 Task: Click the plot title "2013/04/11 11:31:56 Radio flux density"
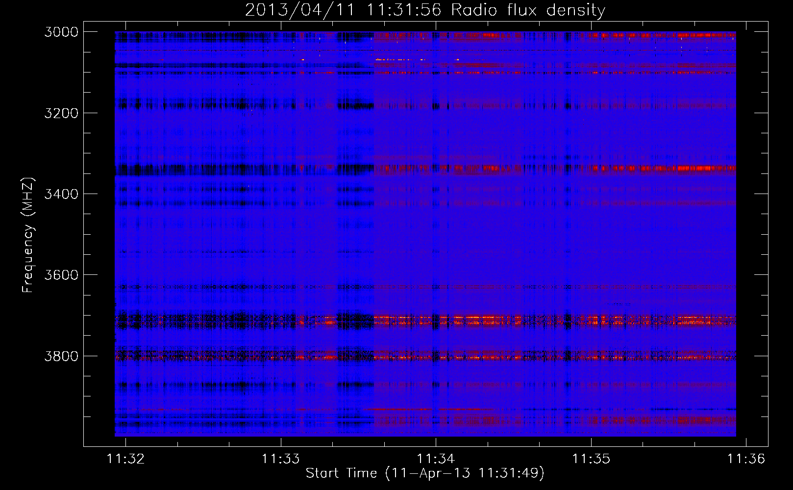coord(425,10)
